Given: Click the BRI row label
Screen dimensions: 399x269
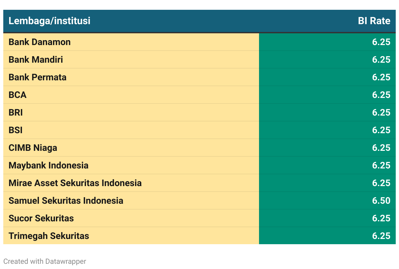Looking at the screenshot, I should pos(16,113).
